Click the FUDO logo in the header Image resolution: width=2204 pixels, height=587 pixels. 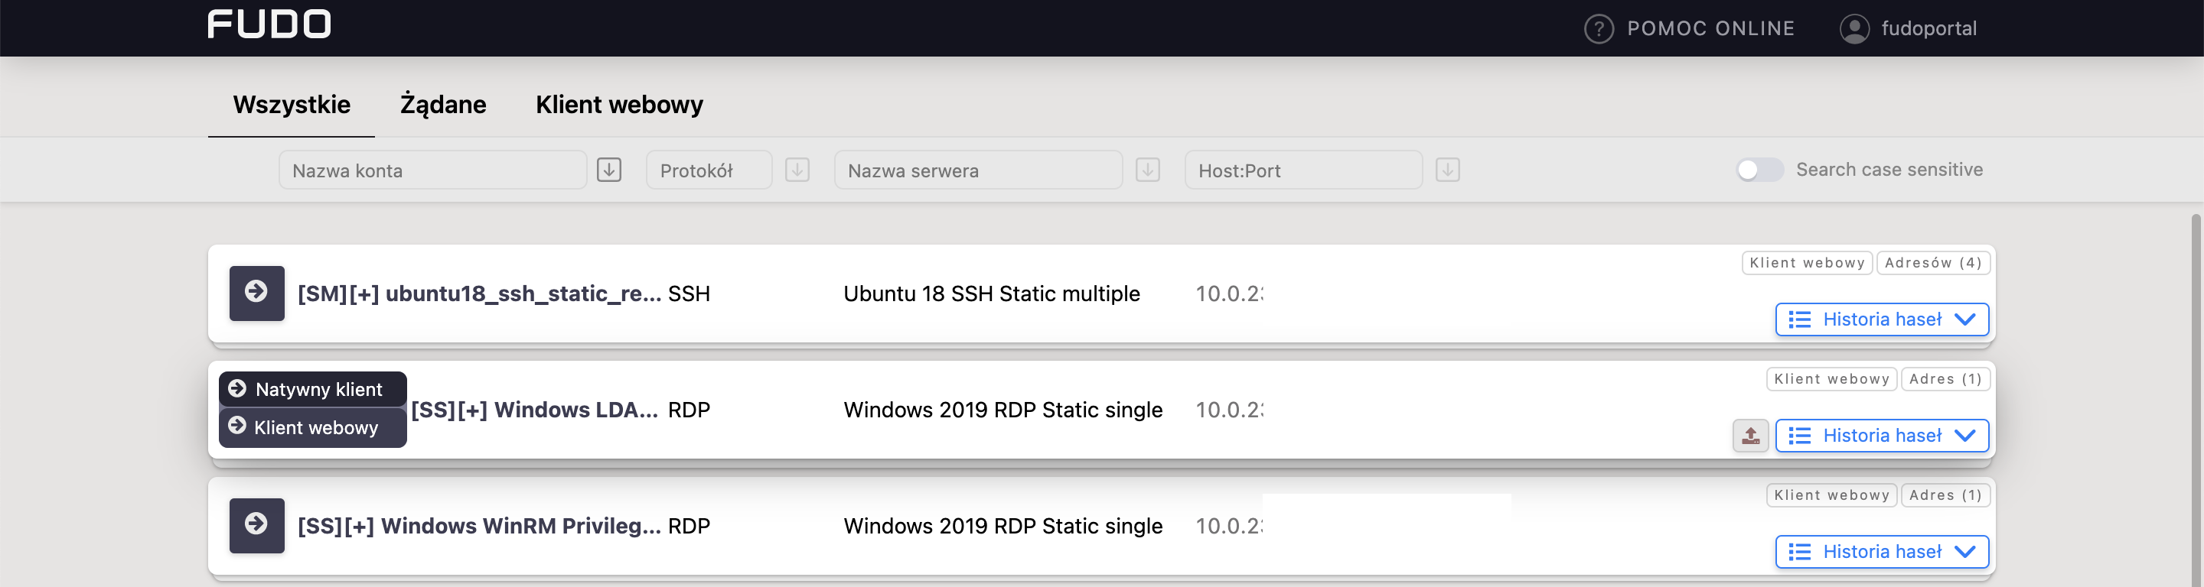[269, 24]
